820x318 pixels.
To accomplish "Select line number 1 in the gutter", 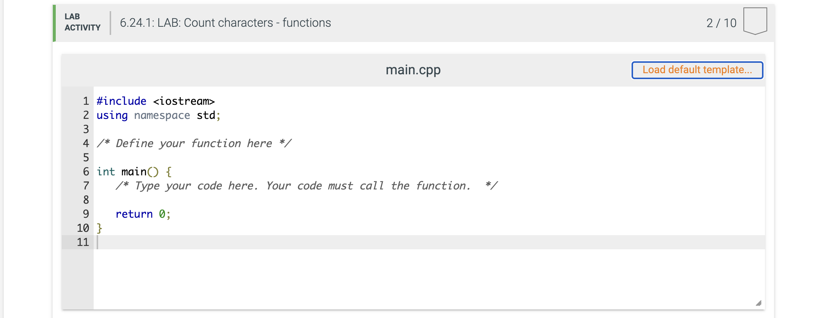I will pos(86,101).
